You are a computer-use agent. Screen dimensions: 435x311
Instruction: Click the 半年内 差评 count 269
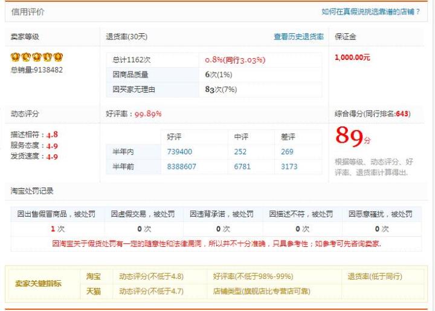coord(287,152)
